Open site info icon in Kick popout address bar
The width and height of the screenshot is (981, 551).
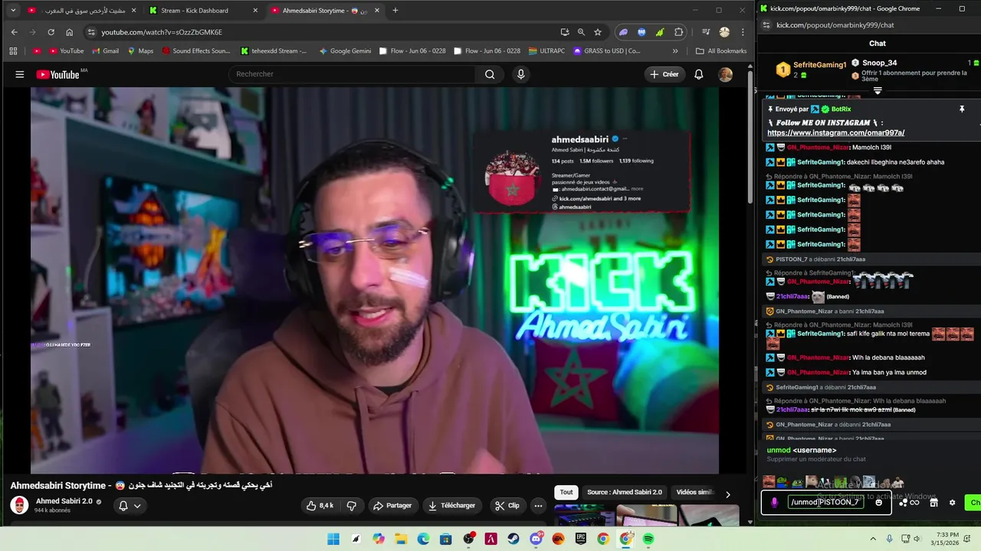(x=765, y=25)
